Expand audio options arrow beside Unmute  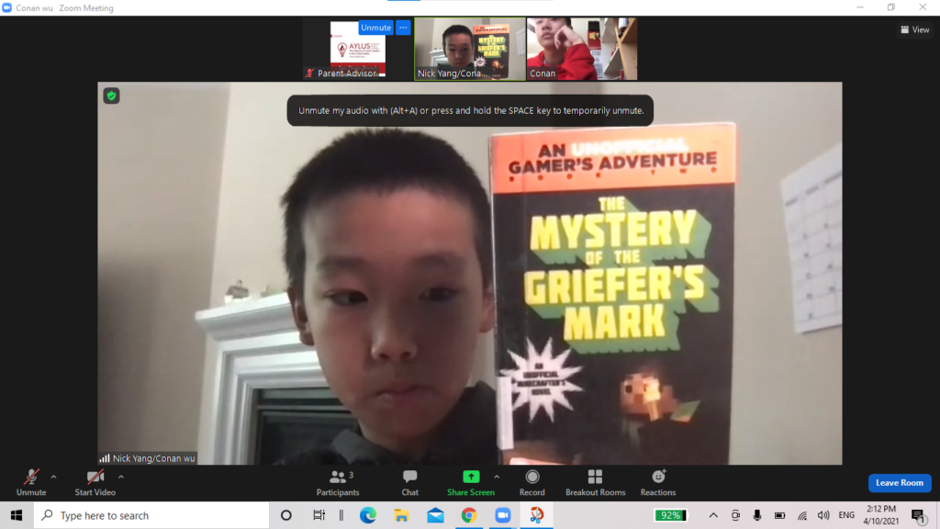[53, 477]
